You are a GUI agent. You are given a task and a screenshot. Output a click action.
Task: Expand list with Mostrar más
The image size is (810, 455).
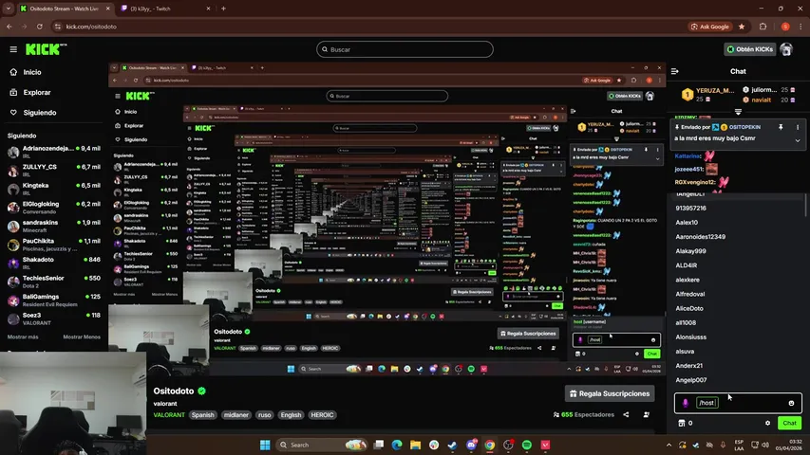point(23,337)
